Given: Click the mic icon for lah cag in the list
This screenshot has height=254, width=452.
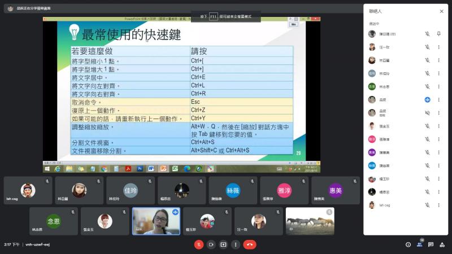Looking at the screenshot, I should coord(427,205).
